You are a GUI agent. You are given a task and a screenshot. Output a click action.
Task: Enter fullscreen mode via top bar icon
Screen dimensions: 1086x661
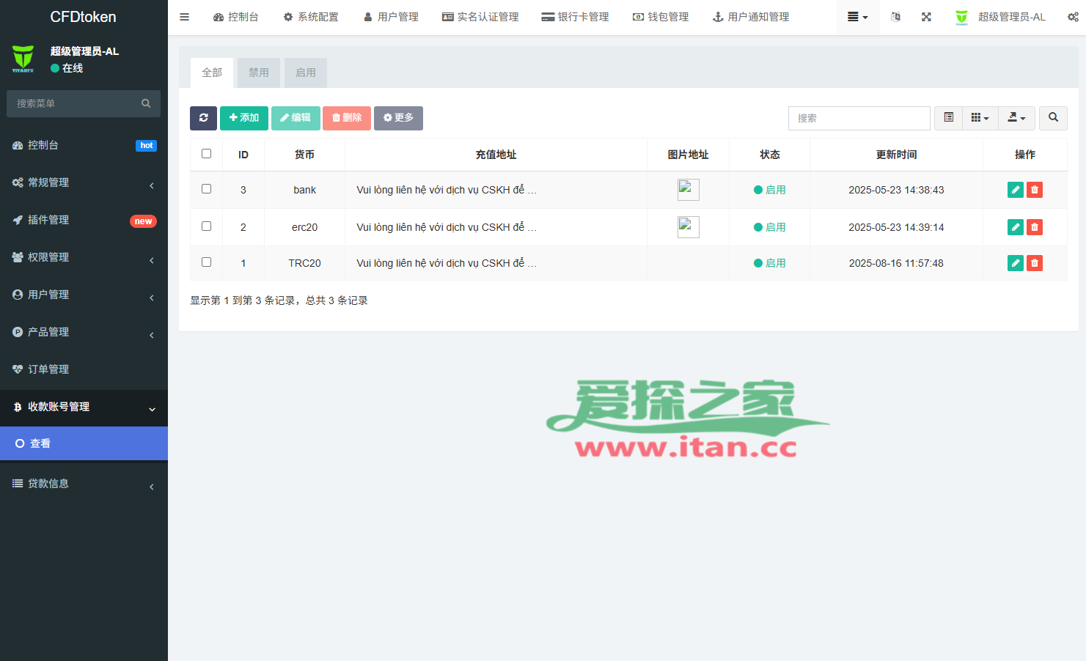click(x=926, y=17)
